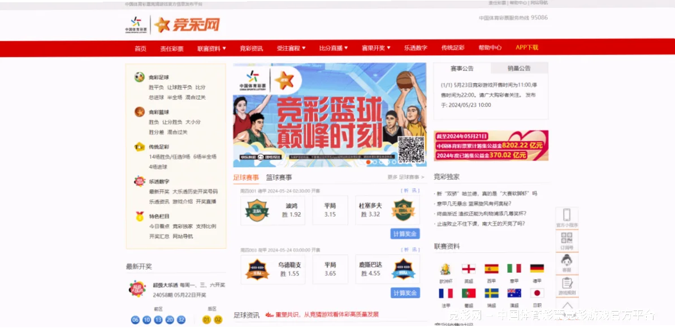Open 更多 足球赛事 link
The image size is (675, 328).
pos(405,177)
